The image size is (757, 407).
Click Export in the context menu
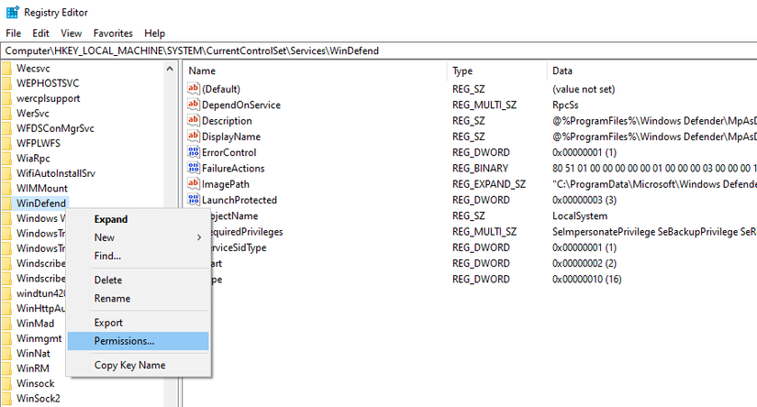109,323
